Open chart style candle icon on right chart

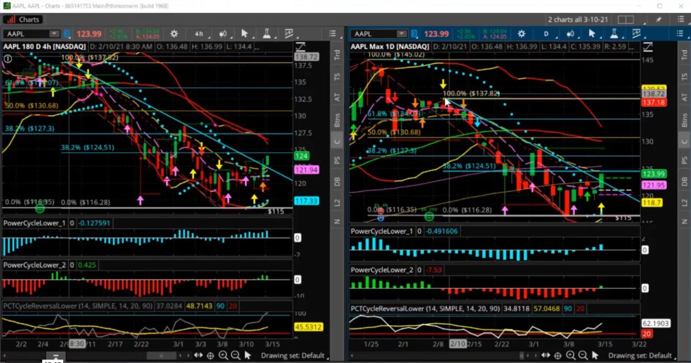pos(570,34)
